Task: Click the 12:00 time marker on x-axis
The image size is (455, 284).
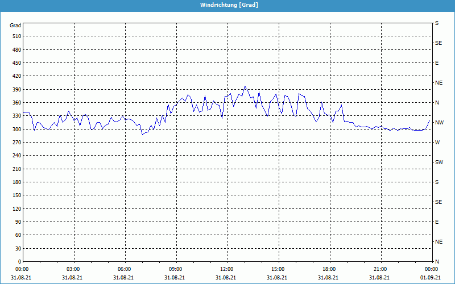Action: pyautogui.click(x=227, y=269)
